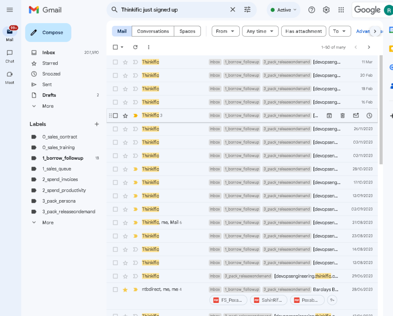Image resolution: width=393 pixels, height=316 pixels.
Task: Select the Thinkific email dated 18 Feb
Action: pos(115,89)
